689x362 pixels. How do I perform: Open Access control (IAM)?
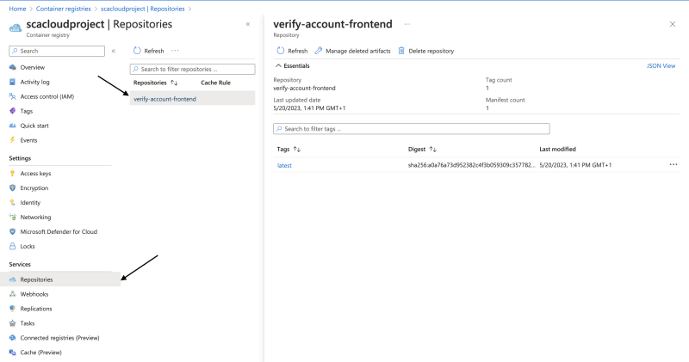[x=47, y=96]
